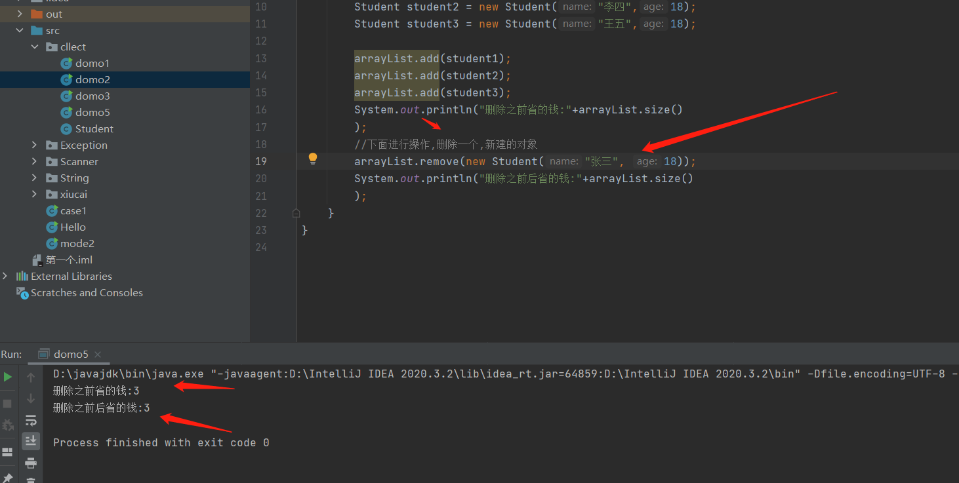Click println "删除之前后省的钱:" code line
Viewport: 959px width, 483px height.
(x=524, y=178)
